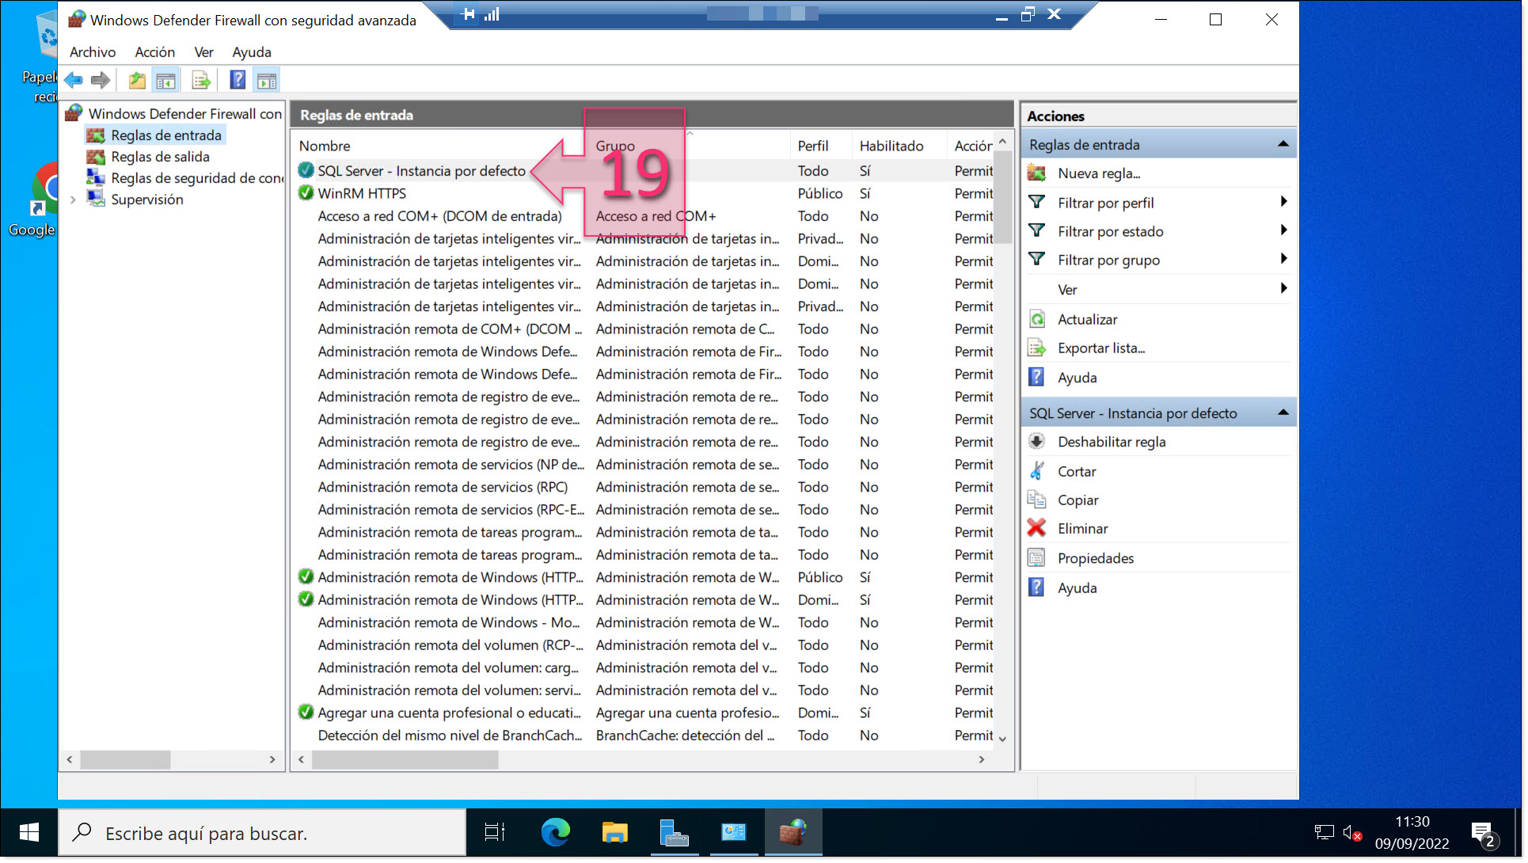Click the Back arrow toolbar icon
This screenshot has width=1528, height=863.
pos(74,80)
